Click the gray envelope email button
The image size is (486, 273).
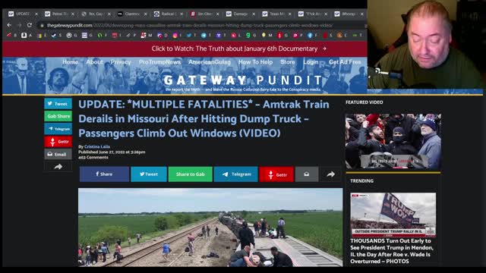(x=307, y=174)
